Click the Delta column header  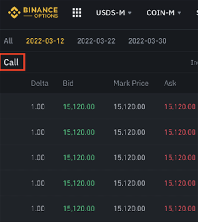(40, 83)
